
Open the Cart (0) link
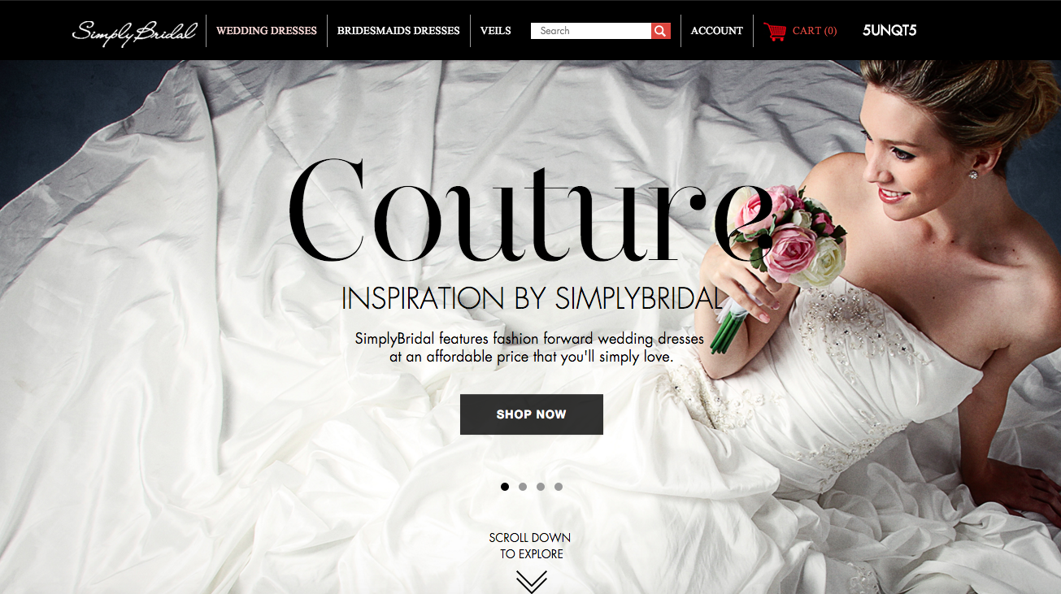[x=815, y=31]
